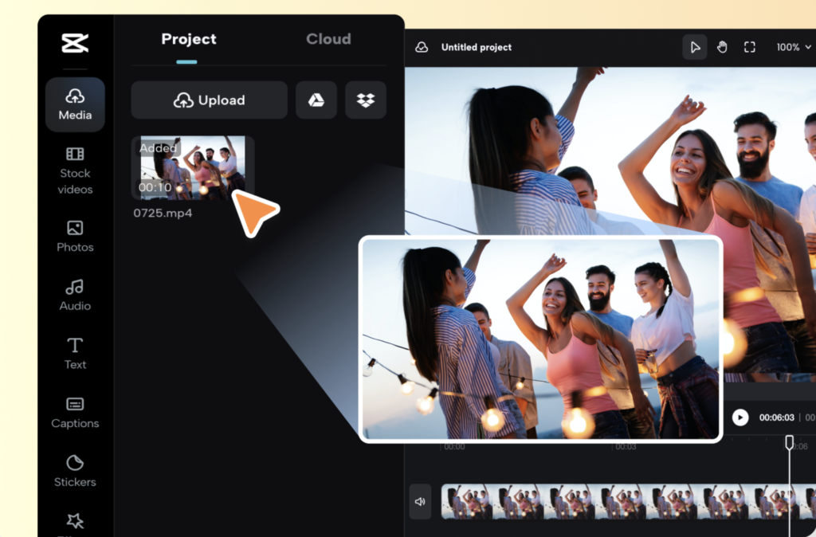Open the Media panel
816x537 pixels.
coord(75,104)
